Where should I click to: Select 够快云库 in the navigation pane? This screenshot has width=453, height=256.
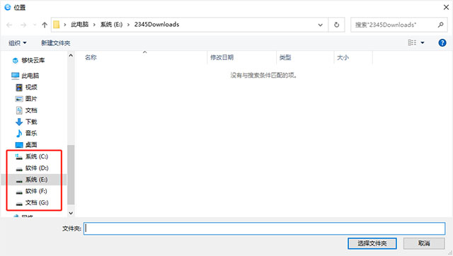tap(29, 60)
